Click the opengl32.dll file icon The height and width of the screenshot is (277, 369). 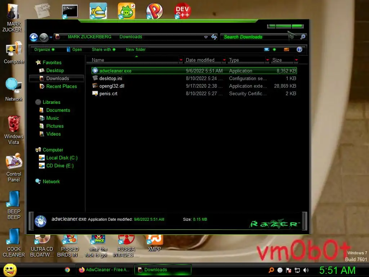[x=95, y=85]
